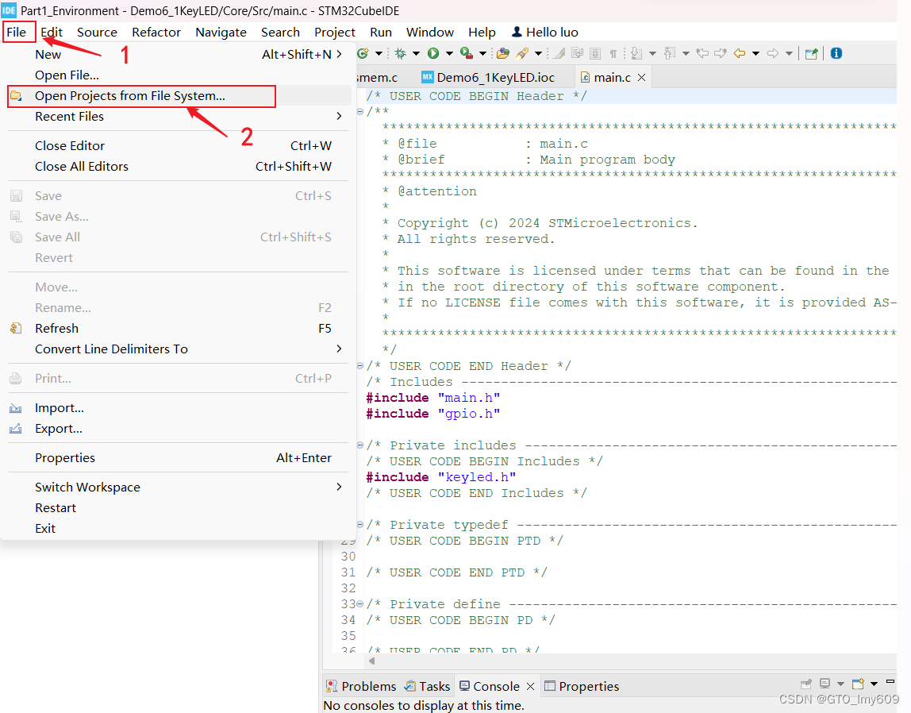Toggle the Show Whitespace Characters icon
911x713 pixels.
coord(613,52)
